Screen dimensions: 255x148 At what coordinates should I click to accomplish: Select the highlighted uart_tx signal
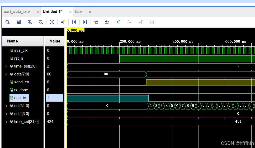(19, 98)
